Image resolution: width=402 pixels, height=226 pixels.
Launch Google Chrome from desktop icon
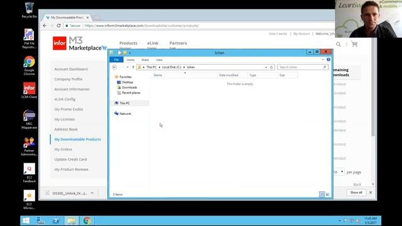(30, 65)
